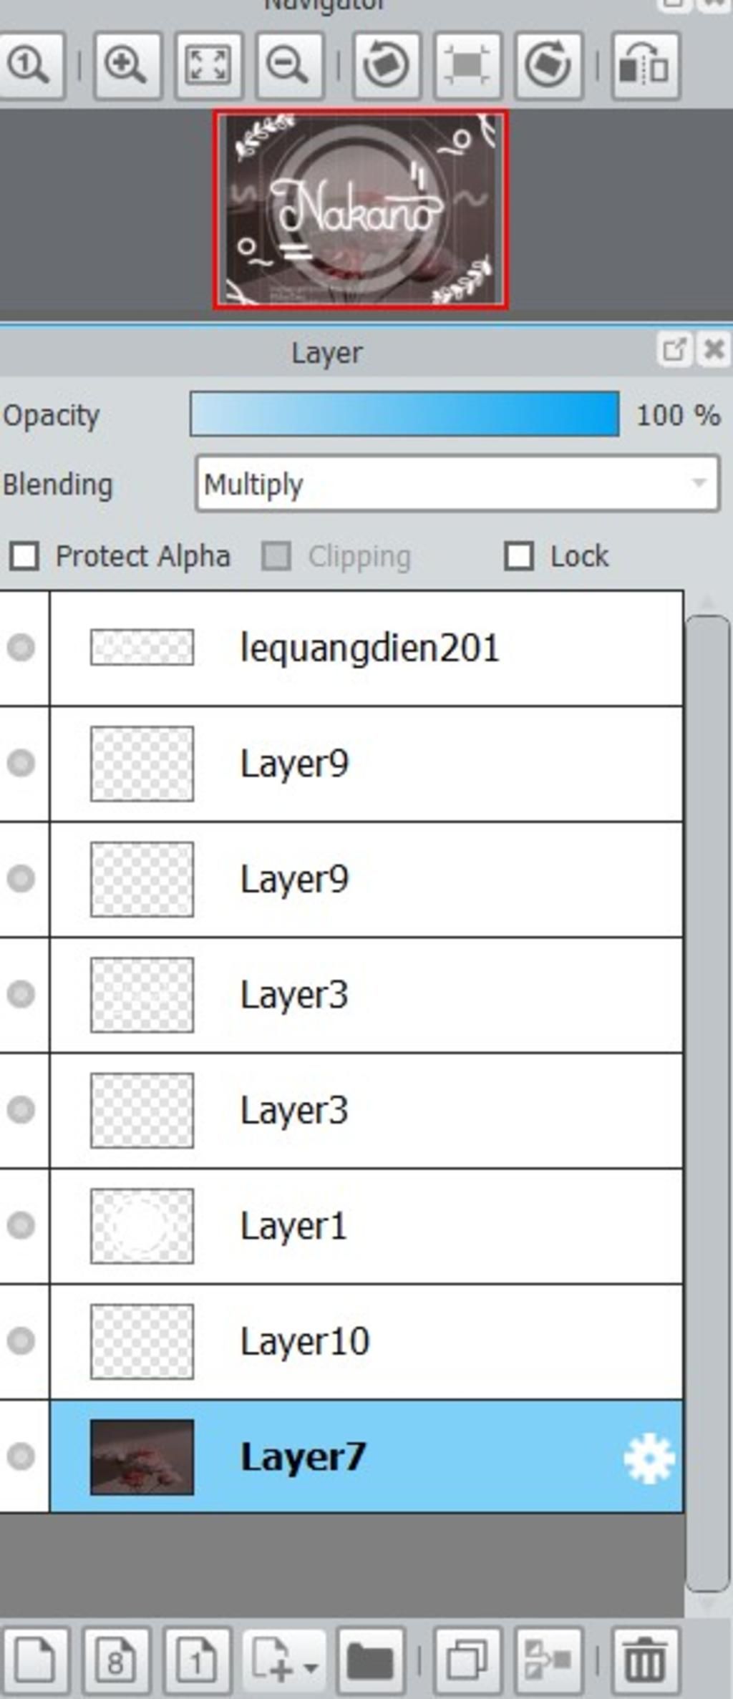Image resolution: width=733 pixels, height=1699 pixels.
Task: Toggle visibility of Layer10
Action: (x=21, y=1340)
